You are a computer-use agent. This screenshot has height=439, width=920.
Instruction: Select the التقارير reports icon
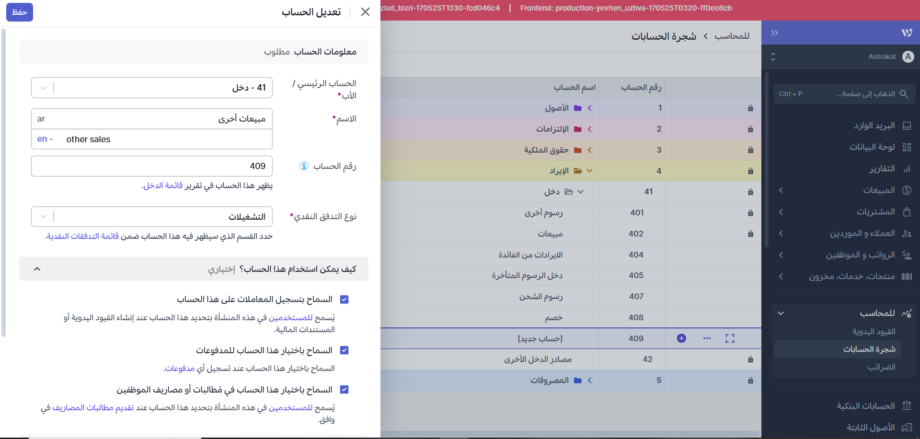(906, 169)
